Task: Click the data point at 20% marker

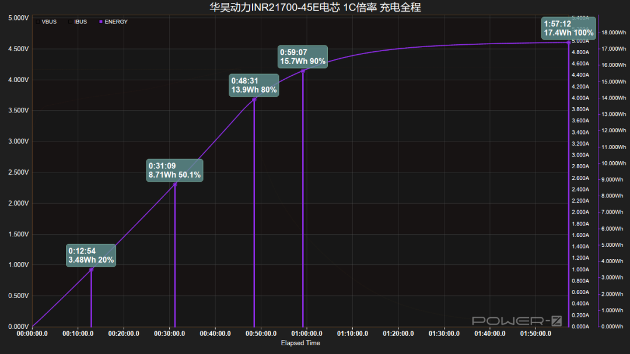Action: pyautogui.click(x=91, y=270)
